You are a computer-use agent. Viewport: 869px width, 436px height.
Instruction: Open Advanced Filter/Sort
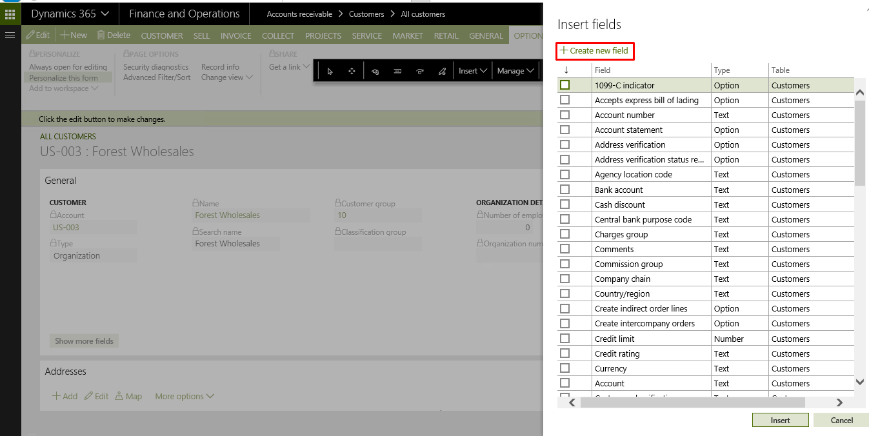click(157, 77)
